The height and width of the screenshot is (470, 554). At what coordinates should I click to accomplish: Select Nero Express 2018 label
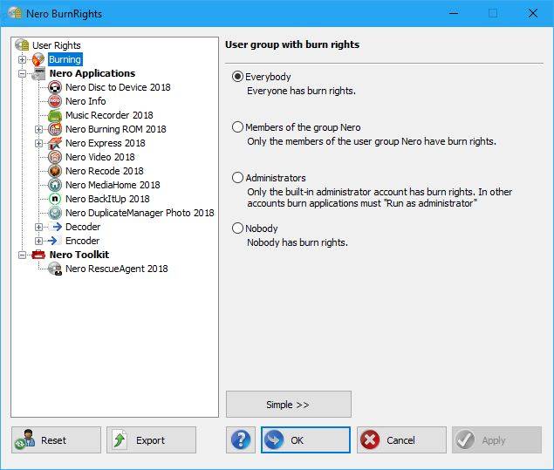click(x=106, y=143)
